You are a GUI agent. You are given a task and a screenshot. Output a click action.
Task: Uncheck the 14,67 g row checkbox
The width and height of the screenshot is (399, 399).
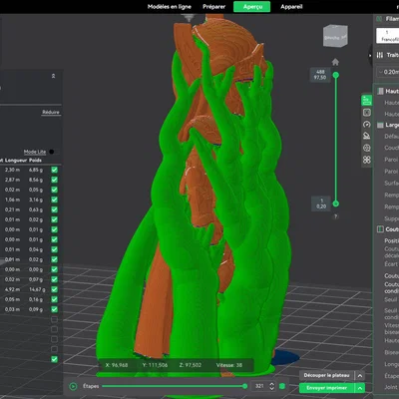(x=55, y=289)
